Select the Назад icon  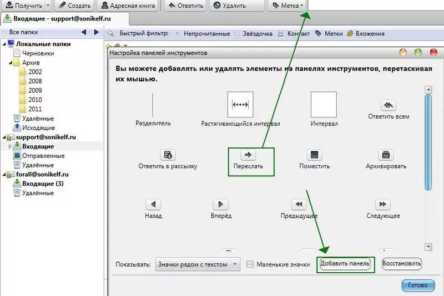point(153,205)
